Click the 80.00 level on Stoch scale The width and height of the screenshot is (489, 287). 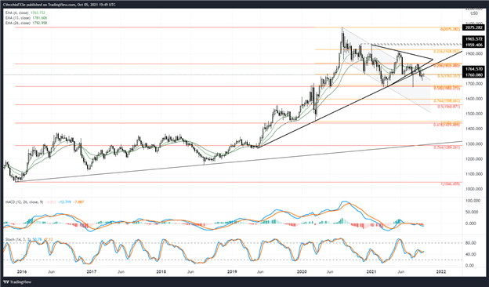coord(469,243)
